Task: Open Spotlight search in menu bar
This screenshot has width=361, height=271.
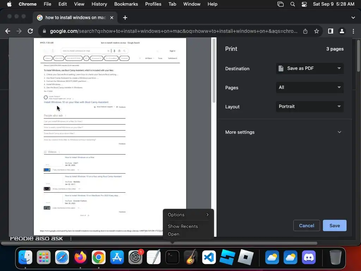Action: coord(293,4)
